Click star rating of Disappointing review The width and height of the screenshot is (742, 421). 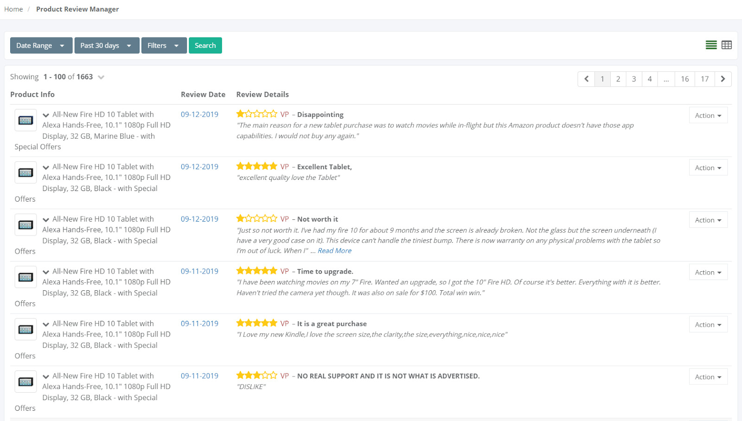click(x=256, y=114)
